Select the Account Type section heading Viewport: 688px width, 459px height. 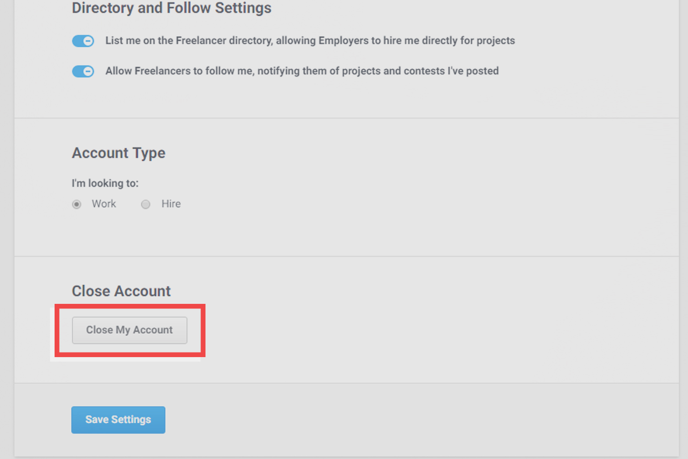(118, 153)
